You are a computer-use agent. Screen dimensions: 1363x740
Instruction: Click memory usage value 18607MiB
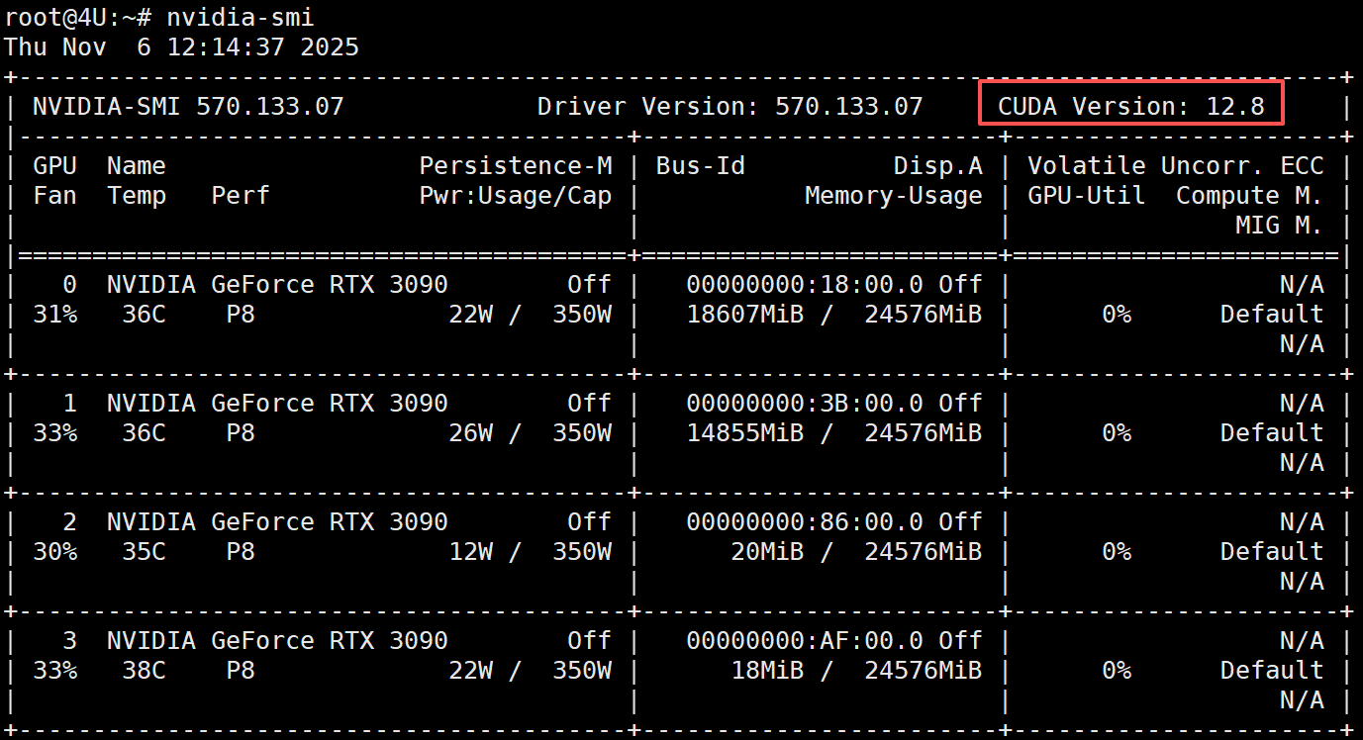pos(745,314)
